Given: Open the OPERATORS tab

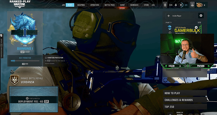Looking at the screenshot, I should 95,5.
